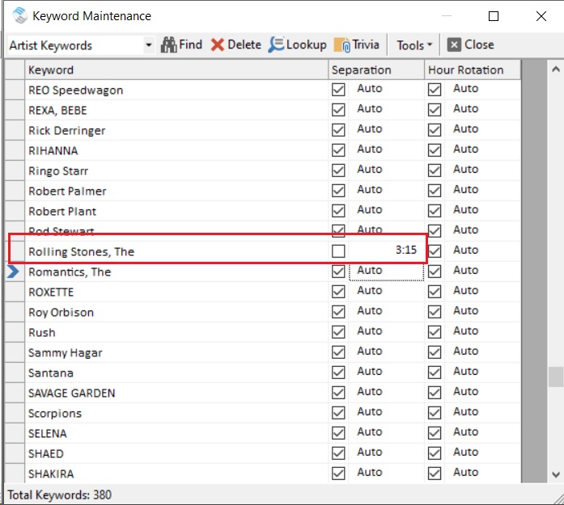This screenshot has width=564, height=505.
Task: Open the Tools dropdown menu
Action: (x=414, y=45)
